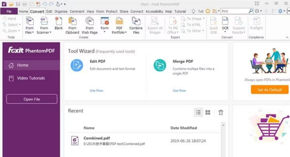Click the shopping cart promotional image
This screenshot has width=290, height=157.
(269, 127)
